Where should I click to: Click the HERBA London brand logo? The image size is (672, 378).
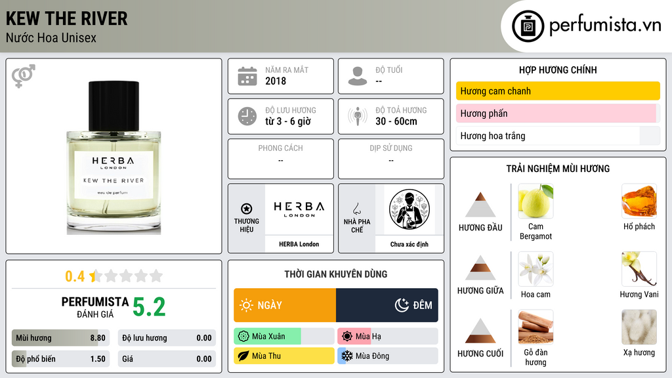[x=299, y=209]
